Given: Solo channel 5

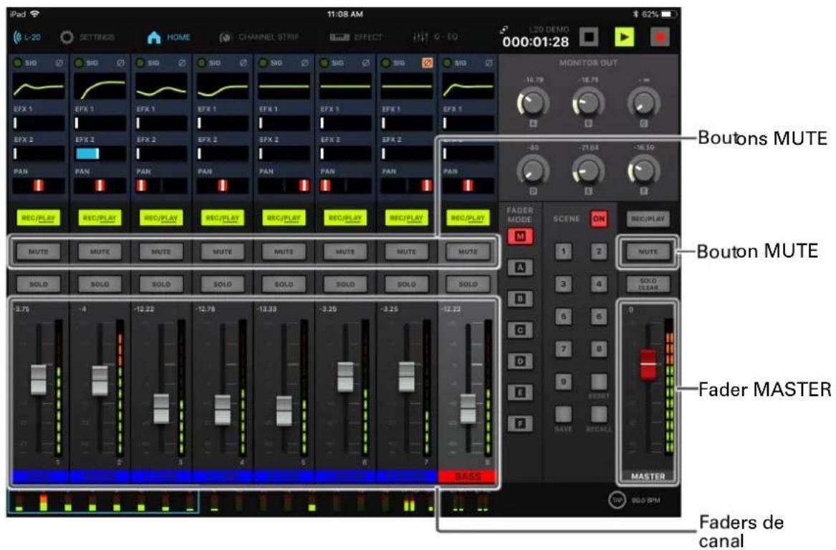Looking at the screenshot, I should [x=284, y=284].
